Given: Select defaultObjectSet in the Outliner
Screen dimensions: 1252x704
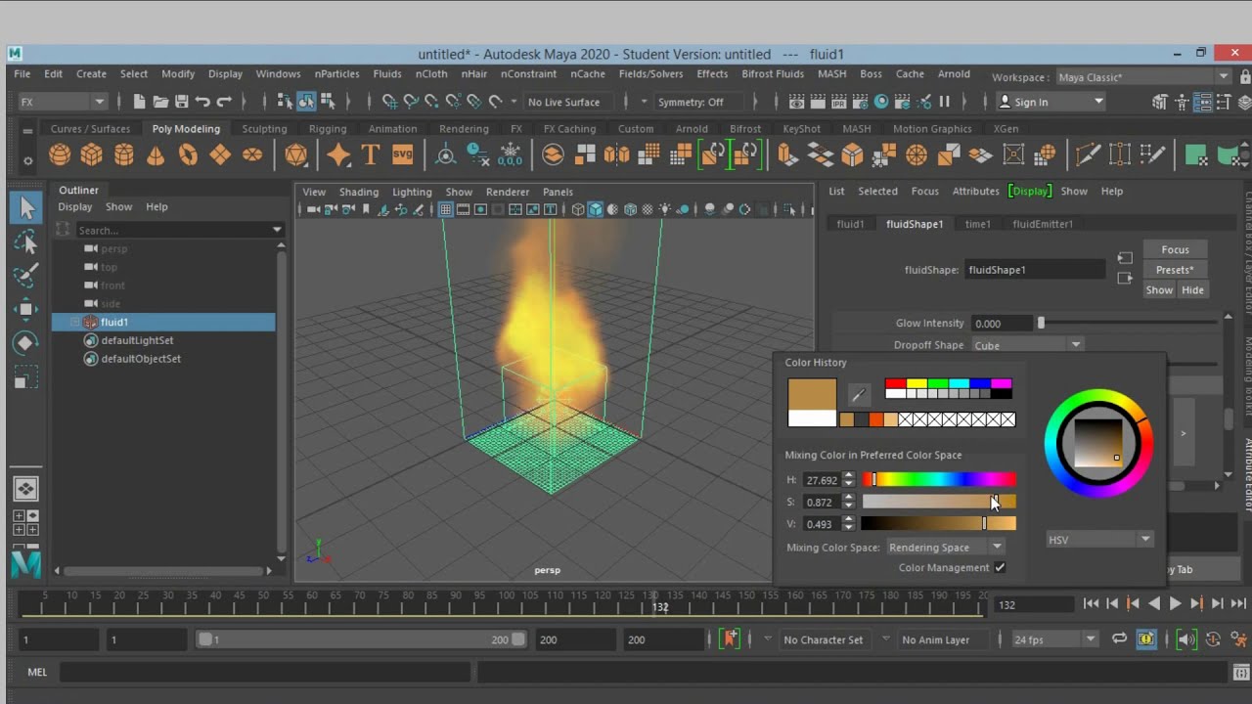Looking at the screenshot, I should pyautogui.click(x=140, y=359).
